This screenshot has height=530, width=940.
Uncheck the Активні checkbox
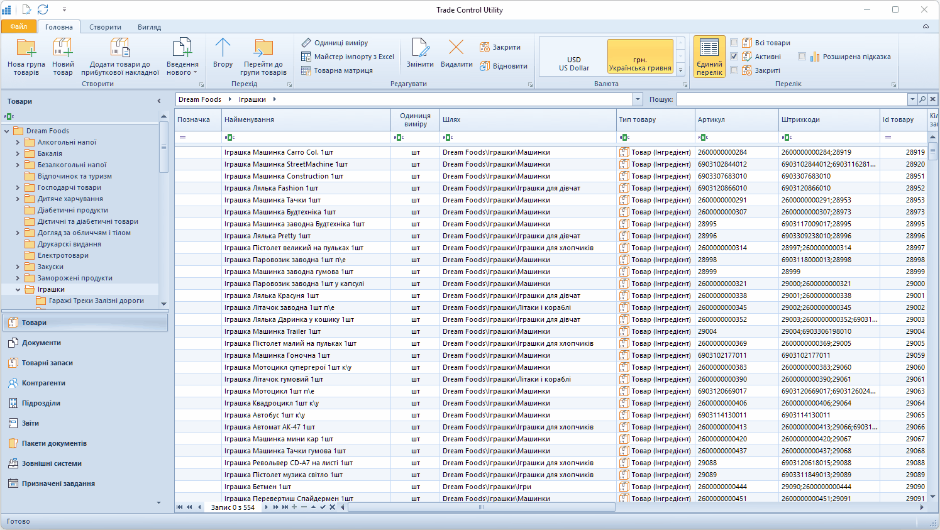click(734, 57)
